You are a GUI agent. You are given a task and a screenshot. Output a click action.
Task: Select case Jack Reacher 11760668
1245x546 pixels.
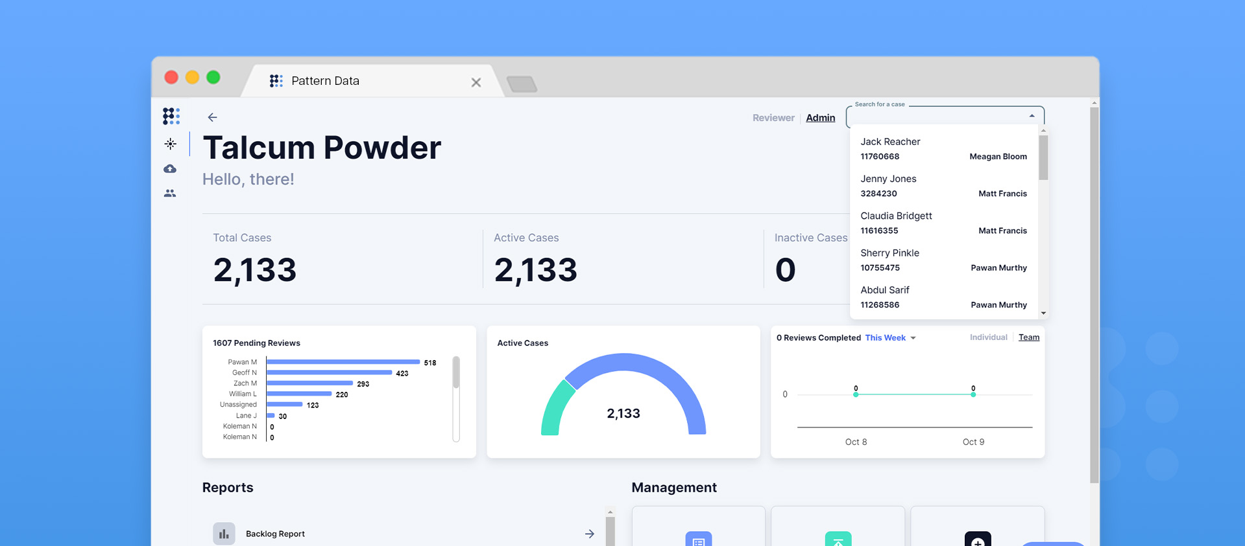943,149
